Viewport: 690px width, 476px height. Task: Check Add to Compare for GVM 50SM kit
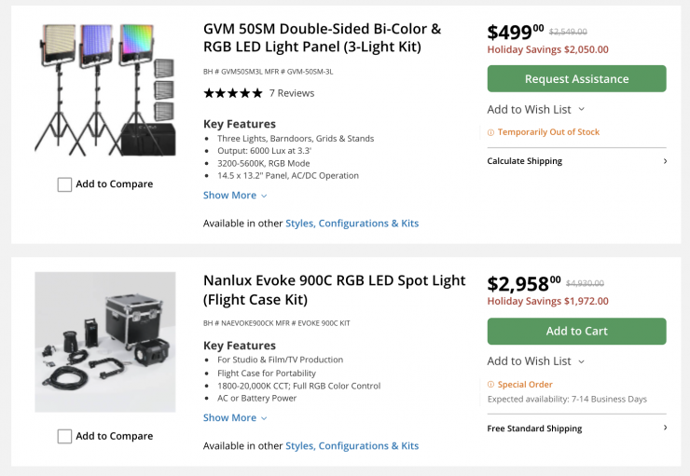pos(64,184)
